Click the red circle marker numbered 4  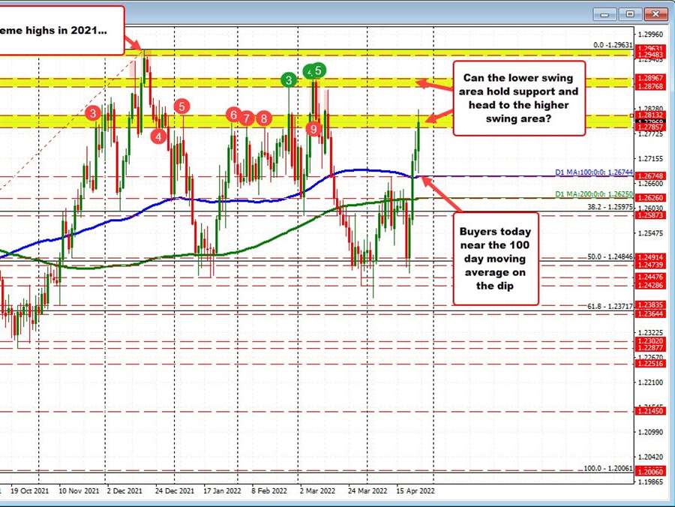point(158,136)
